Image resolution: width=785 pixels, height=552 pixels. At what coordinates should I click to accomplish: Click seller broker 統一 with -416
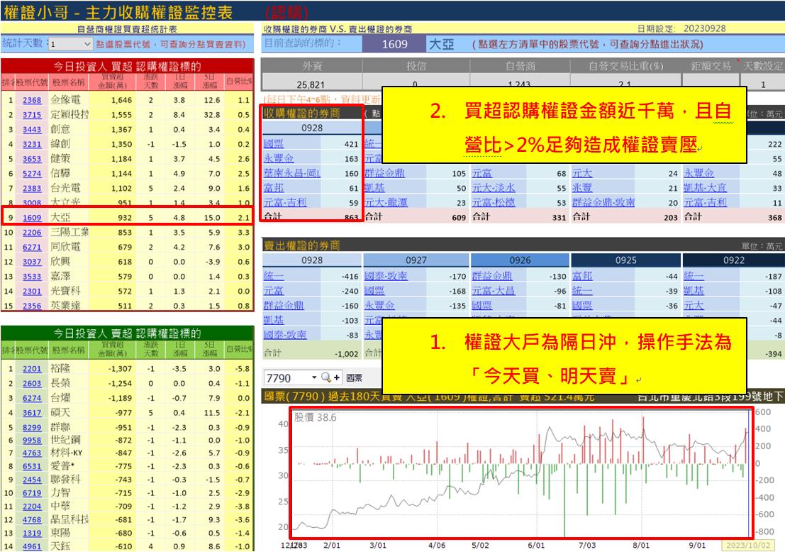click(274, 276)
